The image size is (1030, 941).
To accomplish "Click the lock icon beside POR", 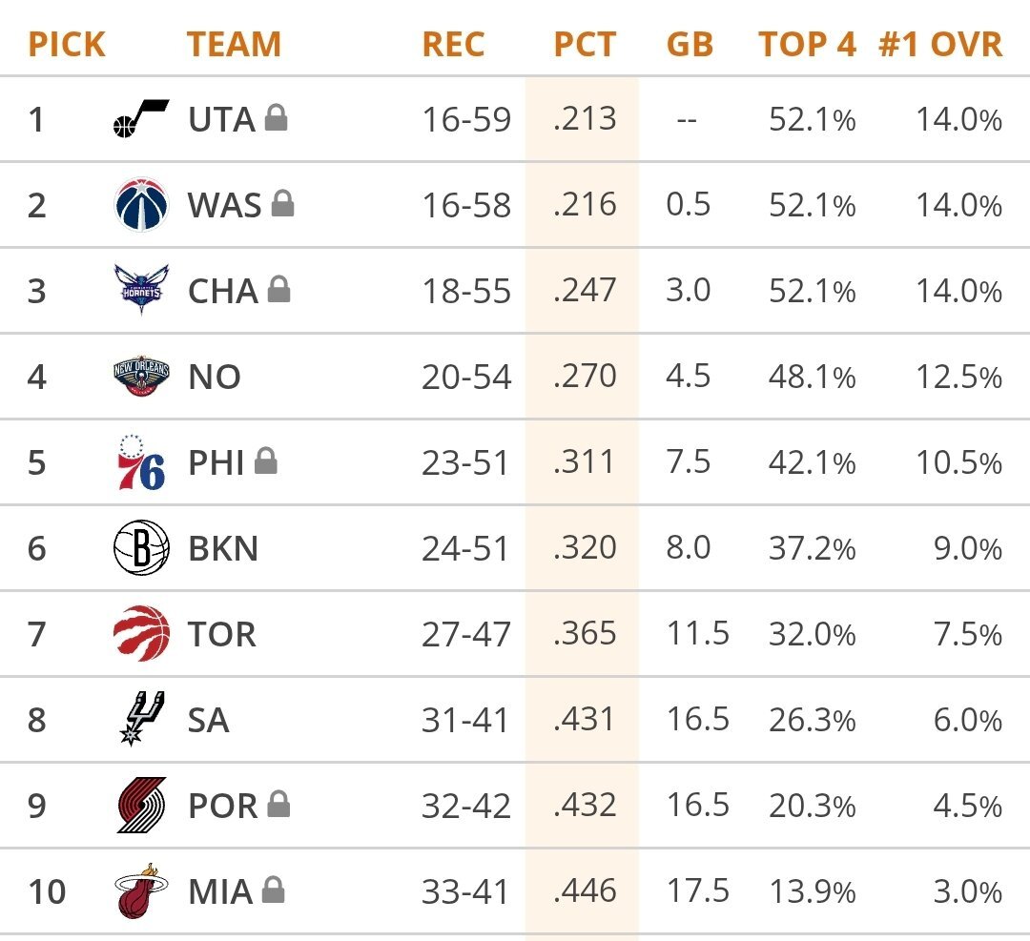I will [278, 805].
